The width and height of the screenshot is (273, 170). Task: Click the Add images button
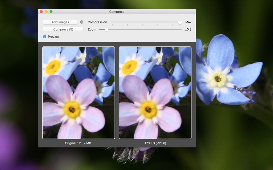pyautogui.click(x=60, y=22)
